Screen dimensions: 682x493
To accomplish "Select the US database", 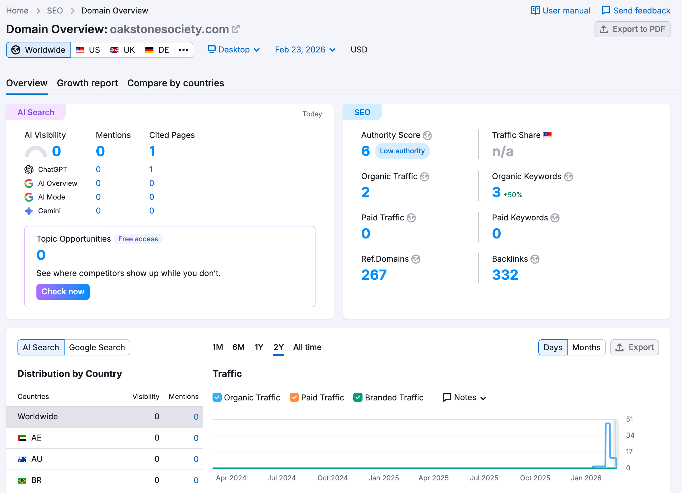I will click(87, 50).
